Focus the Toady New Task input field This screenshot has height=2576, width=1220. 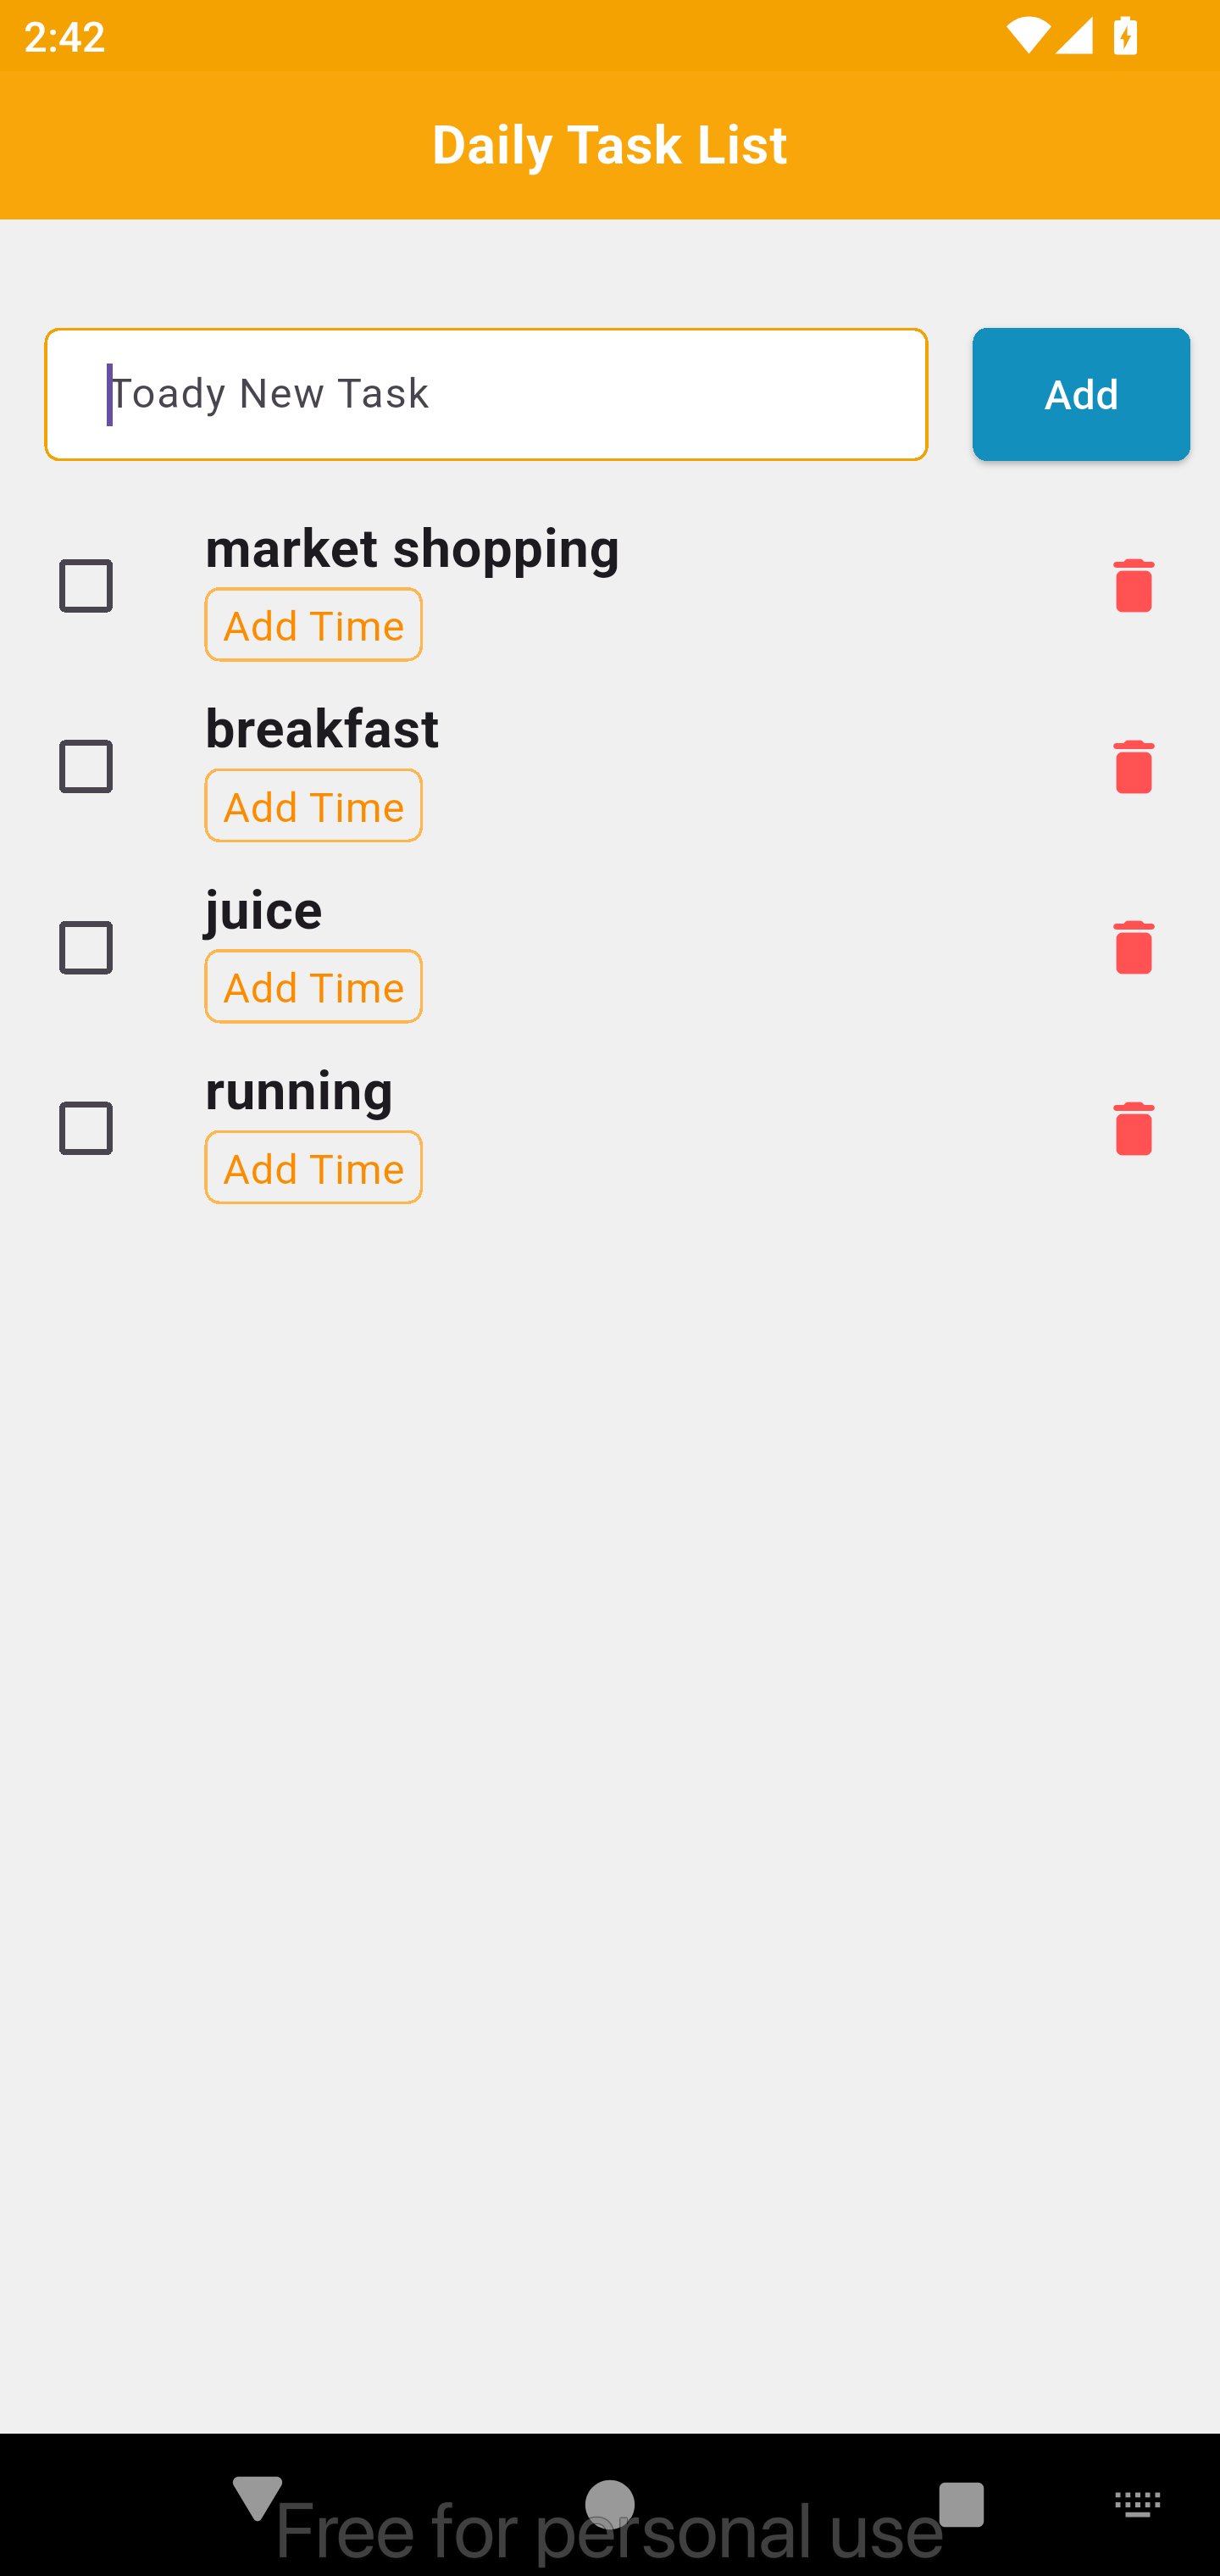click(x=486, y=394)
